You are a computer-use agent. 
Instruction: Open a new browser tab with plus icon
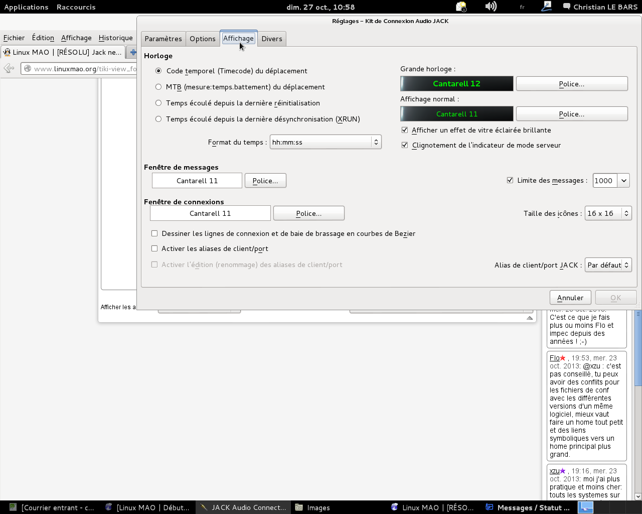[x=133, y=52]
